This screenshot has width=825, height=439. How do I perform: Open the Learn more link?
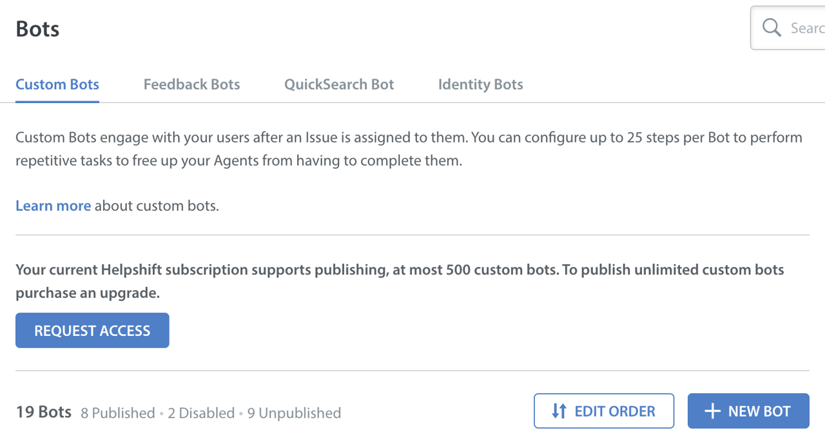53,206
